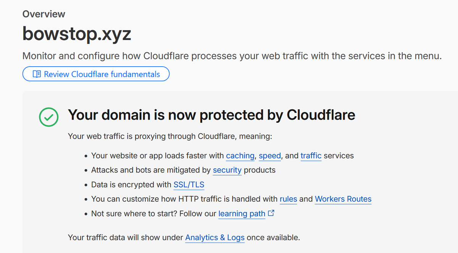This screenshot has height=253, width=458.
Task: Navigate to Workers Routes
Action: (343, 199)
